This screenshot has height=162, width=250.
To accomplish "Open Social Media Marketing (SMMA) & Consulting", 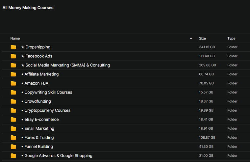I will (x=67, y=65).
